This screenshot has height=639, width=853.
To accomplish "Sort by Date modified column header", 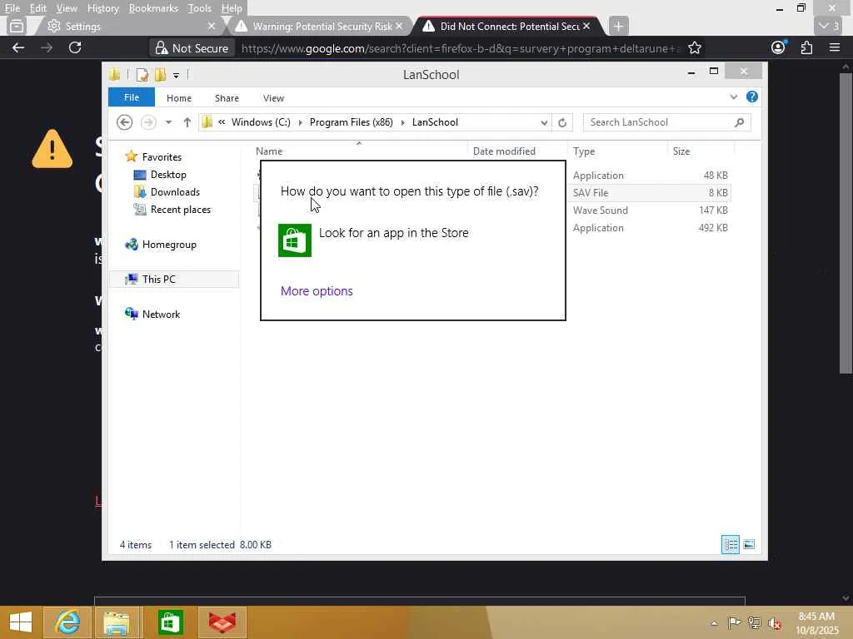I will point(504,151).
